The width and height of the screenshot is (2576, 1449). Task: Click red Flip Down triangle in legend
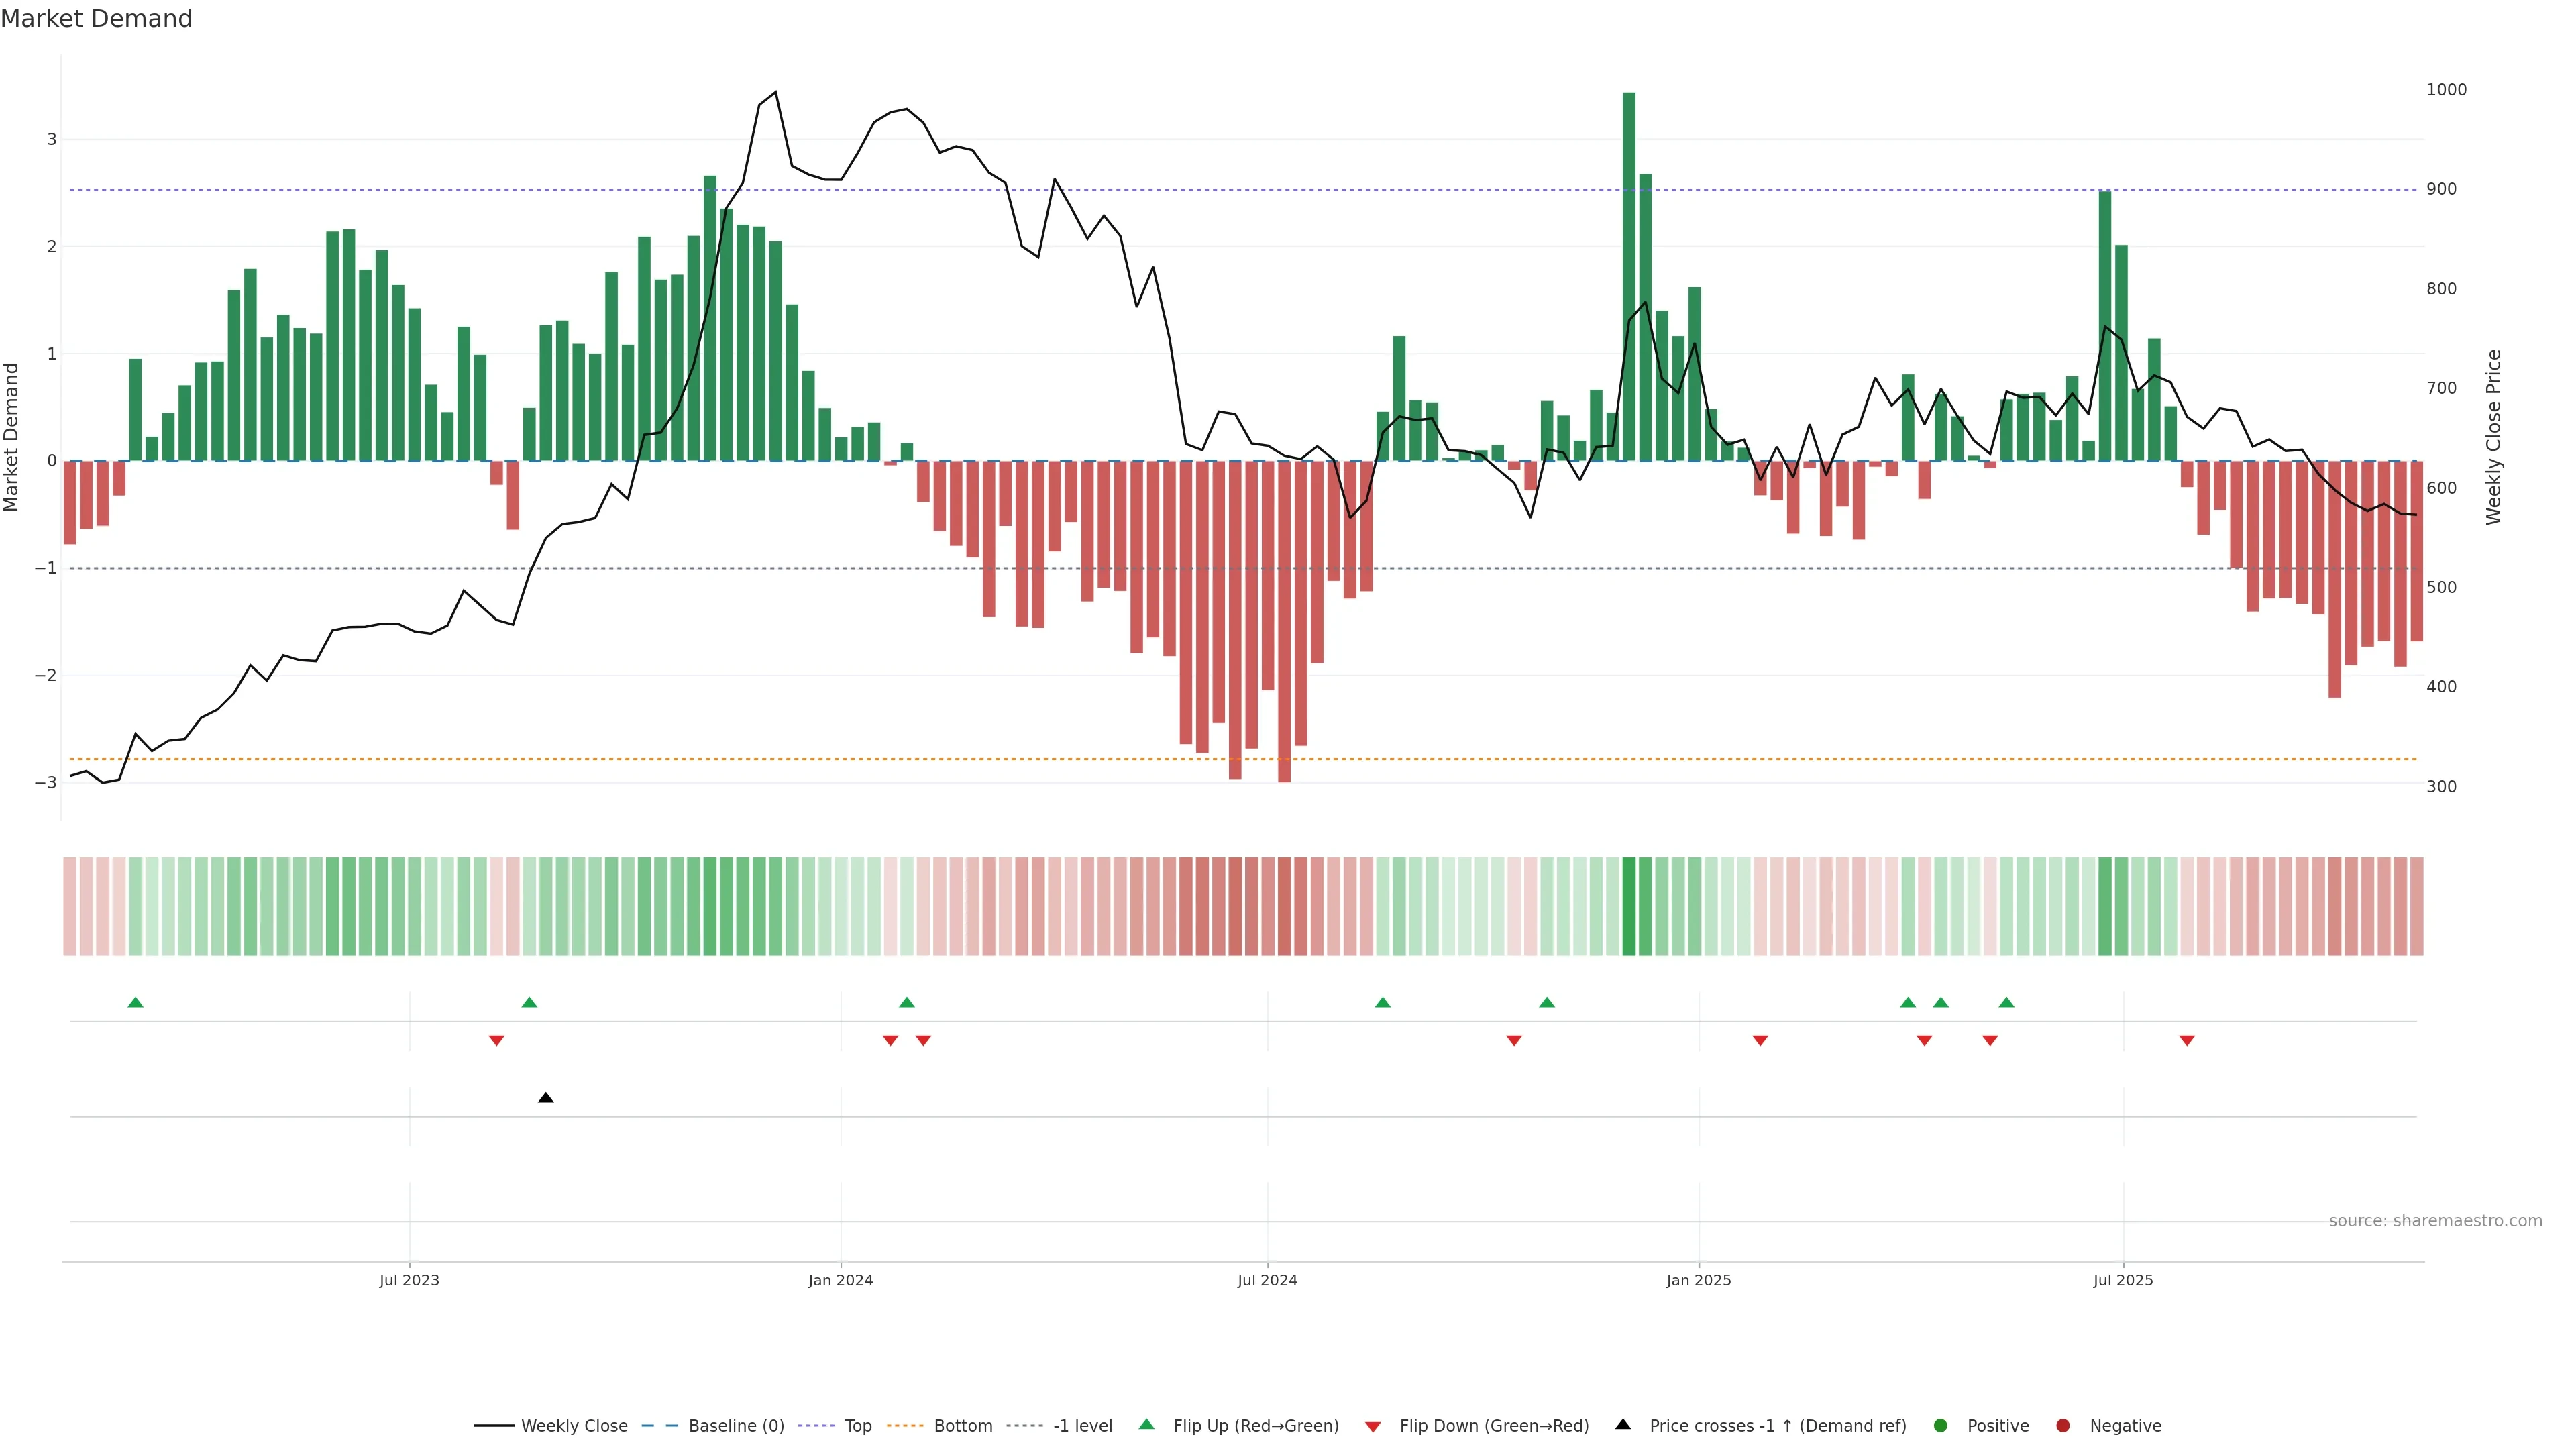(1372, 1426)
